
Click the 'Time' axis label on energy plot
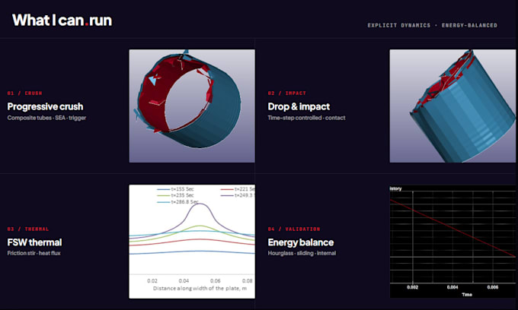tap(467, 295)
